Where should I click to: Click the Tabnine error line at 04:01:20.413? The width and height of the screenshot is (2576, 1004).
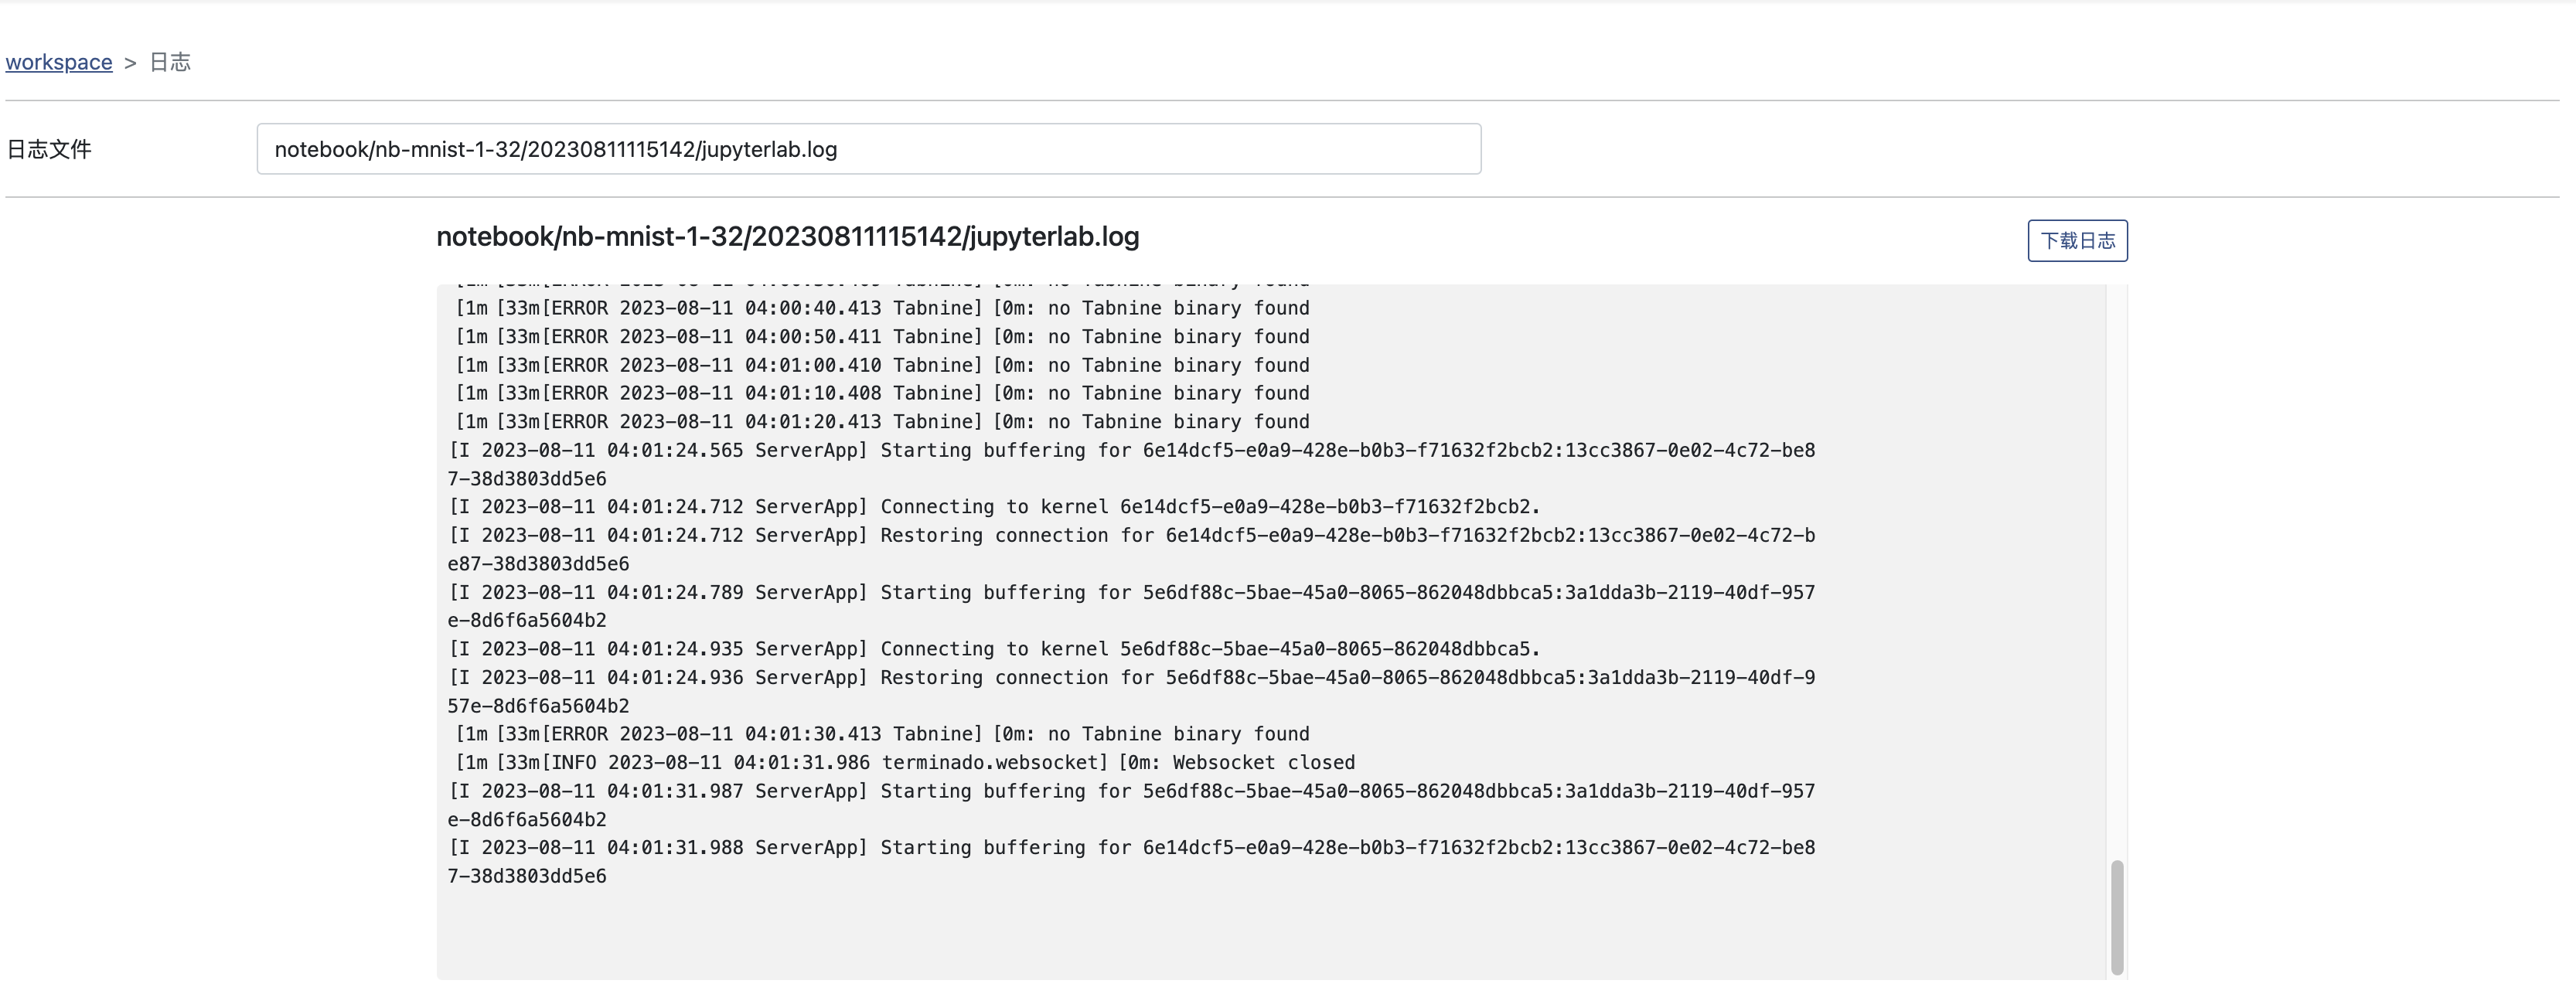click(x=882, y=422)
